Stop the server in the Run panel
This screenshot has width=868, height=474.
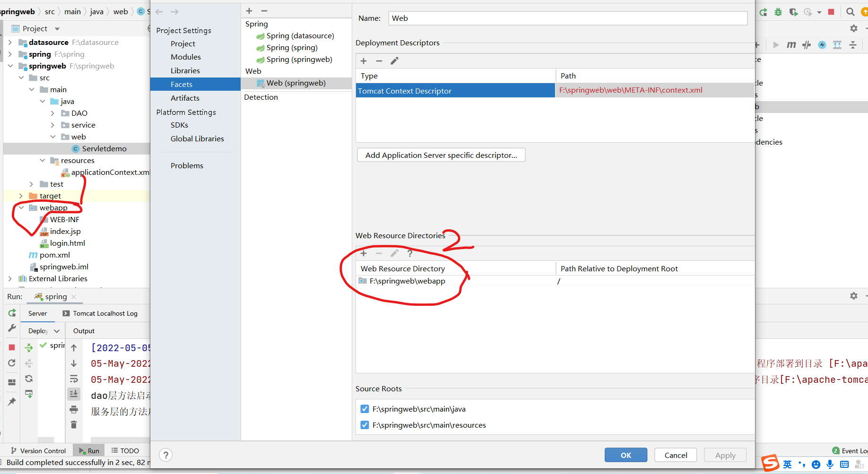[x=12, y=347]
